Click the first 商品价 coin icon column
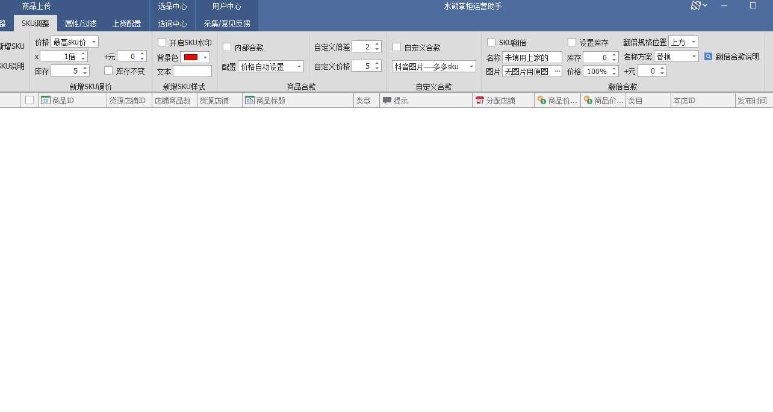This screenshot has height=412, width=773. coord(541,101)
